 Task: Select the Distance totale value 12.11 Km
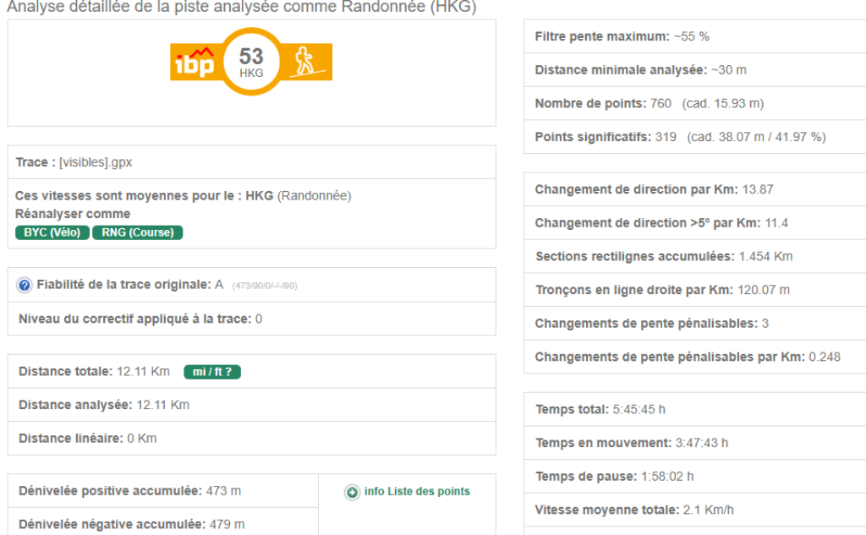click(x=143, y=372)
